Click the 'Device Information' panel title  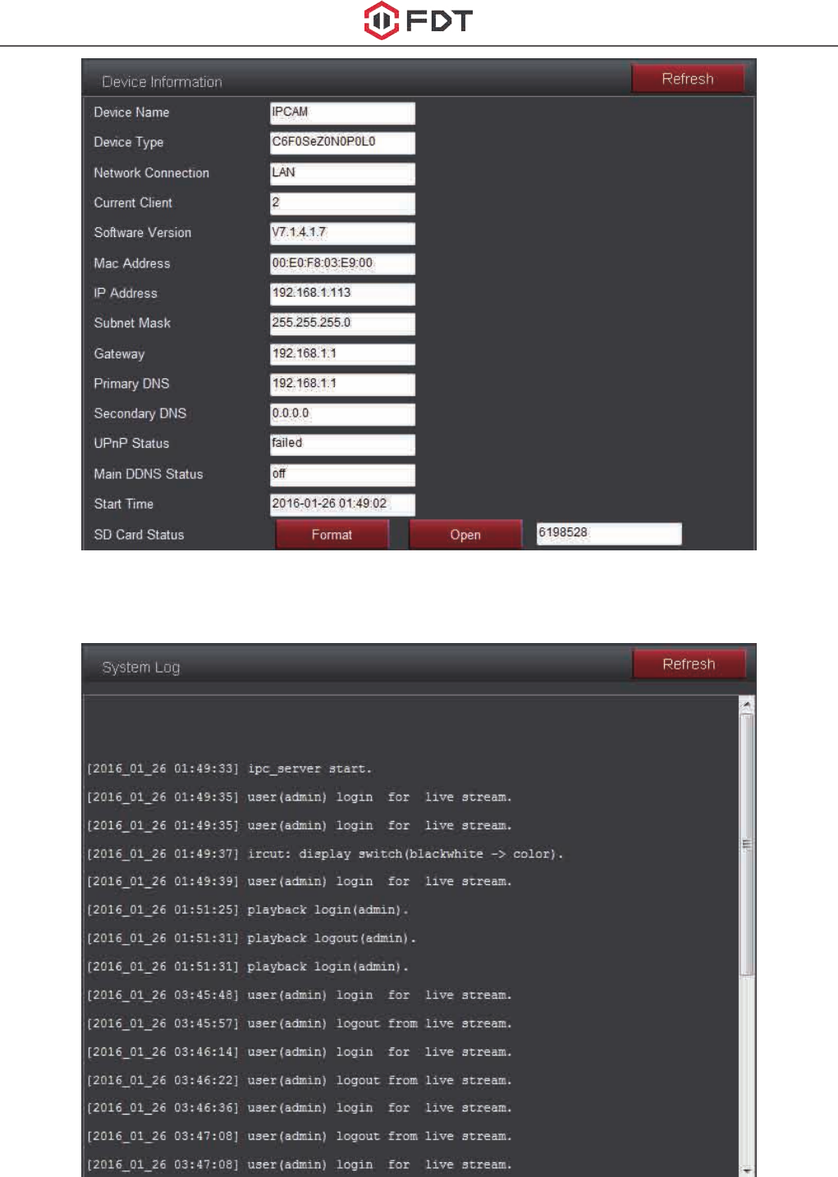click(x=162, y=82)
